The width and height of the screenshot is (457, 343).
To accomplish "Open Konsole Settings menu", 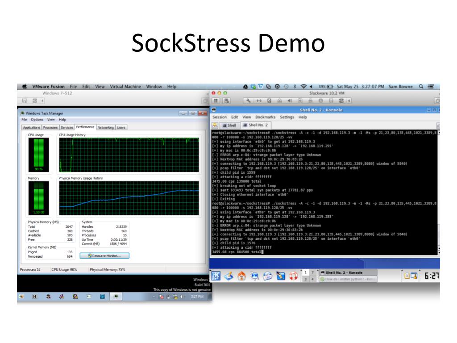I will tap(287, 117).
